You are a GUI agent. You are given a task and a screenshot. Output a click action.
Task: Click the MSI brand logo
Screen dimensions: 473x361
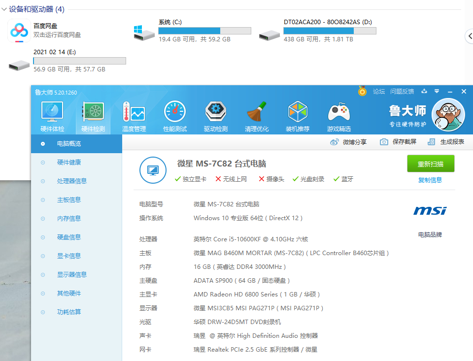tap(430, 210)
